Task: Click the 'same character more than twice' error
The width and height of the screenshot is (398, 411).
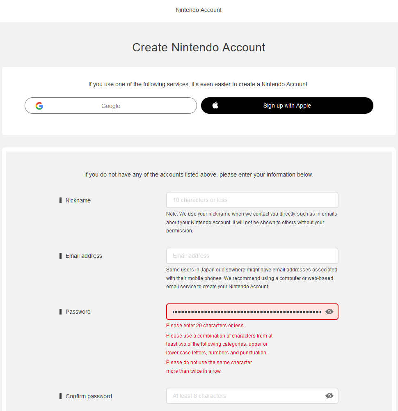Action: (209, 367)
